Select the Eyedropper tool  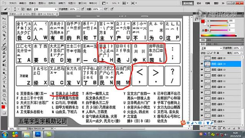pyautogui.click(x=4, y=39)
